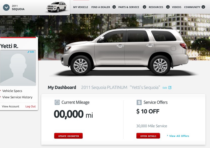Open the My Vehicle menu item

coord(80,7)
